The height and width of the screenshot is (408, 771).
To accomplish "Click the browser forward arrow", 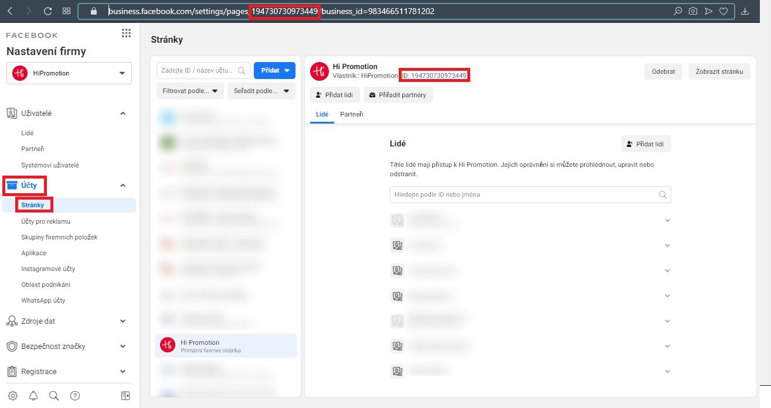I will [29, 11].
